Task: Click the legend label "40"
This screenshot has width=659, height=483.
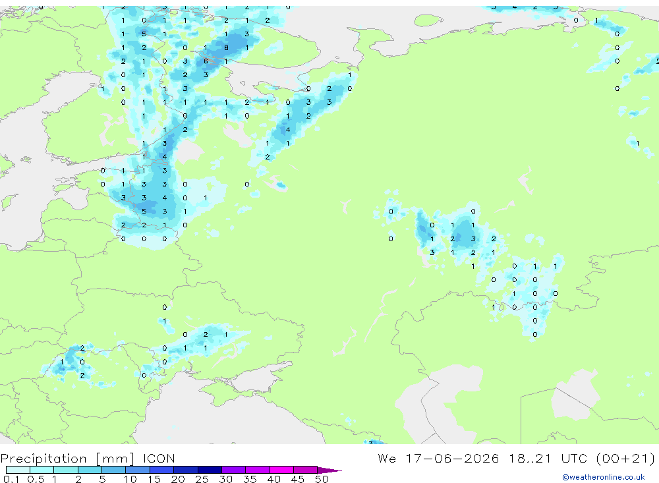Action: click(x=274, y=479)
